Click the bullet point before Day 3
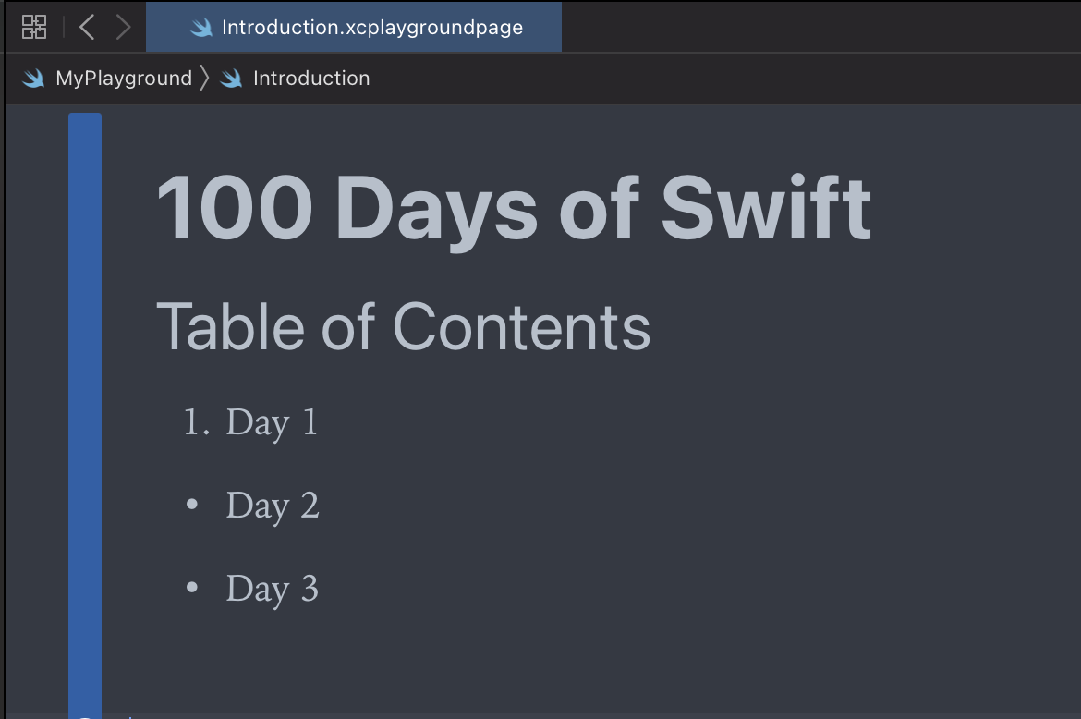 point(192,588)
